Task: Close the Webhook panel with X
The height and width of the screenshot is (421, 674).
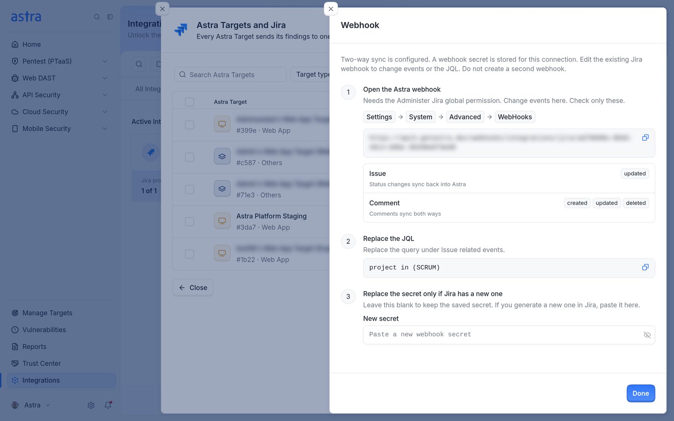Action: coord(331,9)
